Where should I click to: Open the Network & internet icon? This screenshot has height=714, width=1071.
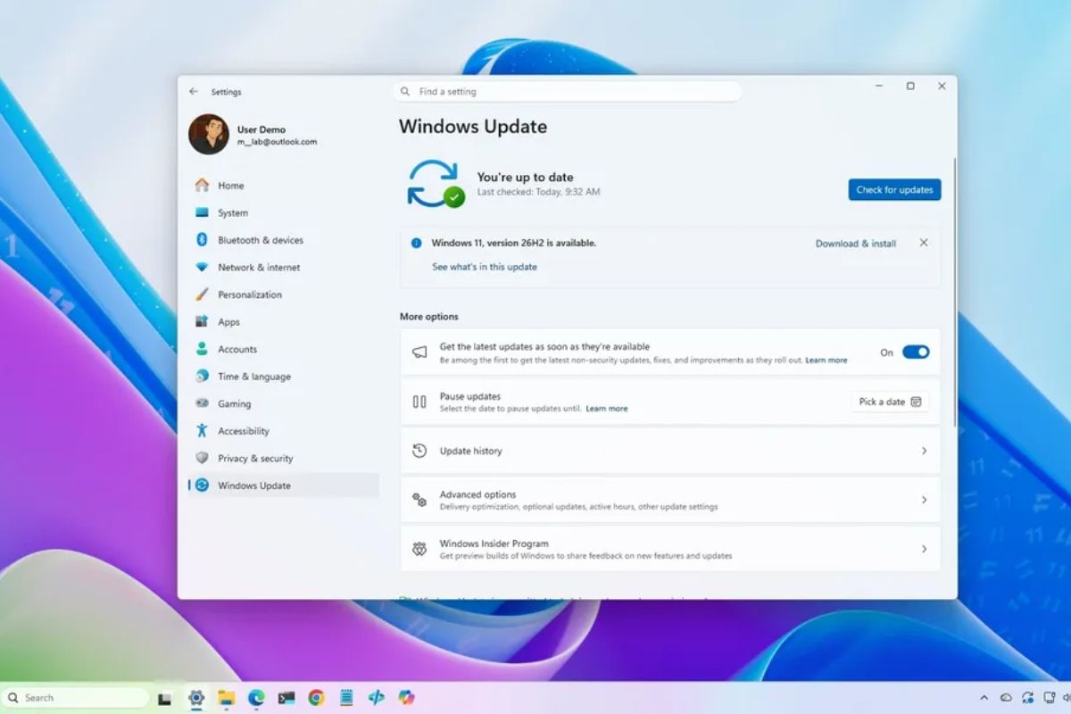tap(202, 267)
